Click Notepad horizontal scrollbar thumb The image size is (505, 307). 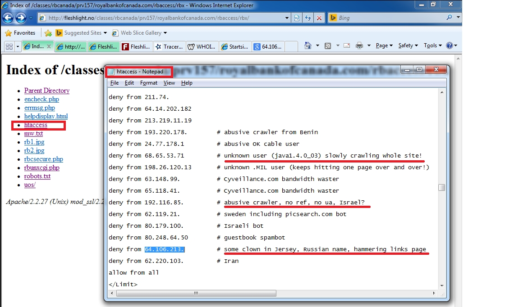(x=196, y=293)
